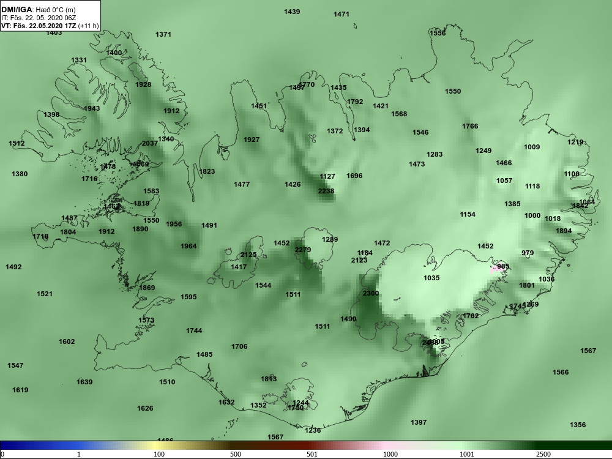Click the map value 1439 at top
The image size is (612, 459).
292,12
